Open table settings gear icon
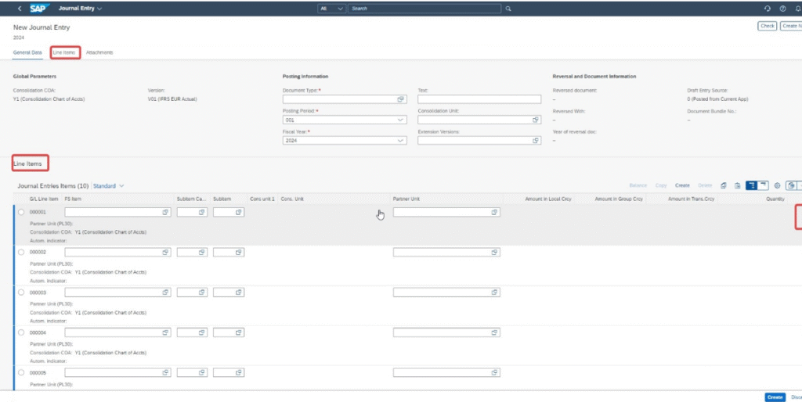802x402 pixels. click(x=777, y=186)
